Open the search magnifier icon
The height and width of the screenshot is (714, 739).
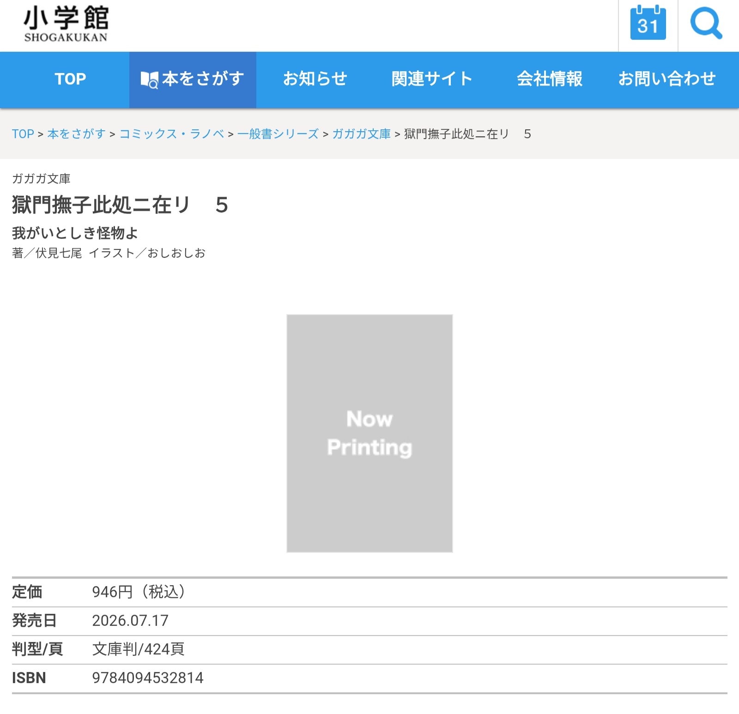(706, 24)
